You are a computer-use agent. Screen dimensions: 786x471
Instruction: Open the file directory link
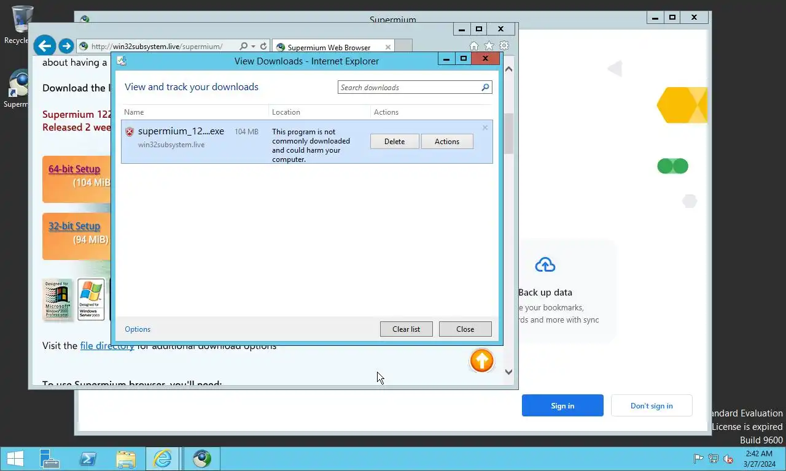[x=107, y=346]
